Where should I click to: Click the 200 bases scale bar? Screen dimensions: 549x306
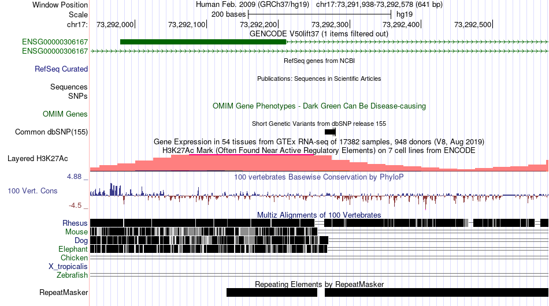click(x=320, y=14)
